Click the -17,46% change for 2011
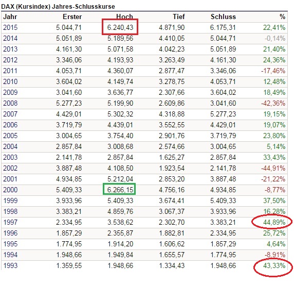The image size is (294, 284). (x=273, y=71)
